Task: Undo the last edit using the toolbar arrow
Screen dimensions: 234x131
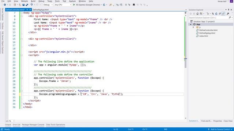Action: 32,5
